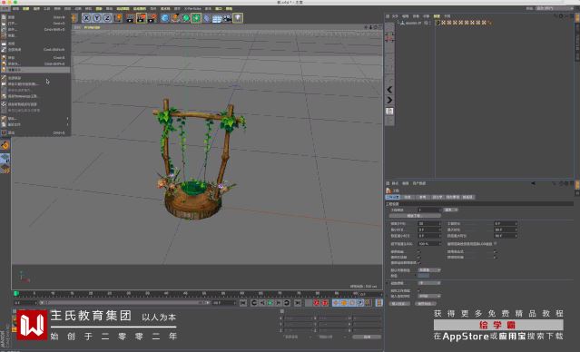The image size is (580, 352).
Task: Choose the highlighted Save Incremental entry
Action: pyautogui.click(x=35, y=70)
